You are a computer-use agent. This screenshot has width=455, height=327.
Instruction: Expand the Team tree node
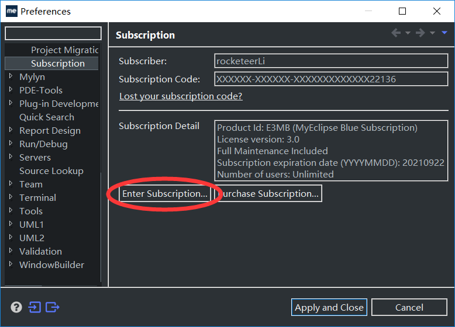click(x=11, y=183)
